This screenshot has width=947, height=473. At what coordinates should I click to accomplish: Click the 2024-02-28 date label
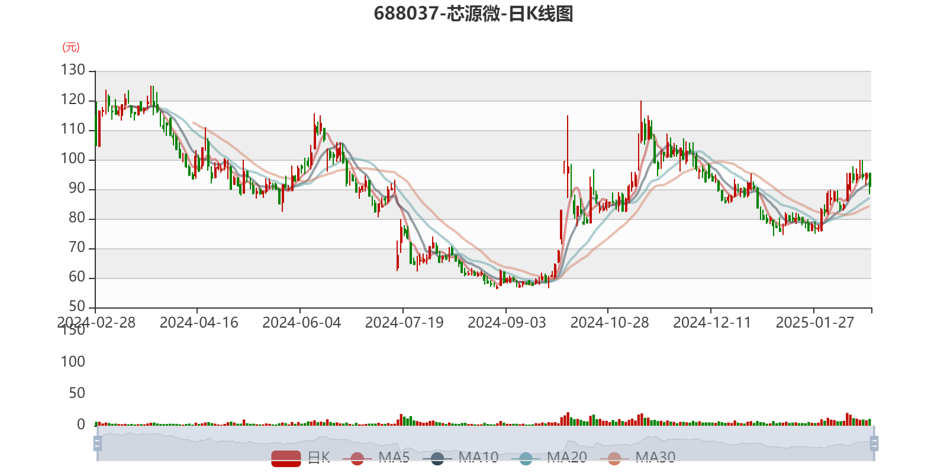coord(96,322)
